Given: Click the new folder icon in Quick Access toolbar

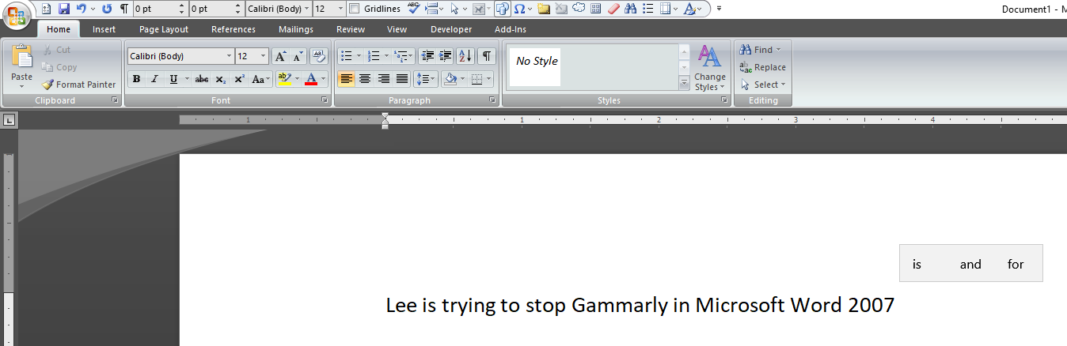Looking at the screenshot, I should 543,9.
